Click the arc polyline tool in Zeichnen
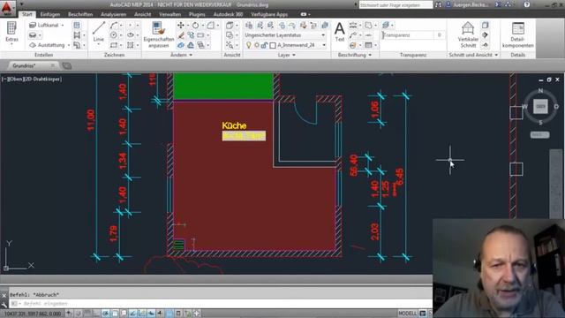565x318 pixels. click(114, 26)
